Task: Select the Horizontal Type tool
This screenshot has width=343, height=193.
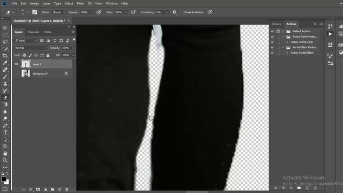Action: point(5,132)
